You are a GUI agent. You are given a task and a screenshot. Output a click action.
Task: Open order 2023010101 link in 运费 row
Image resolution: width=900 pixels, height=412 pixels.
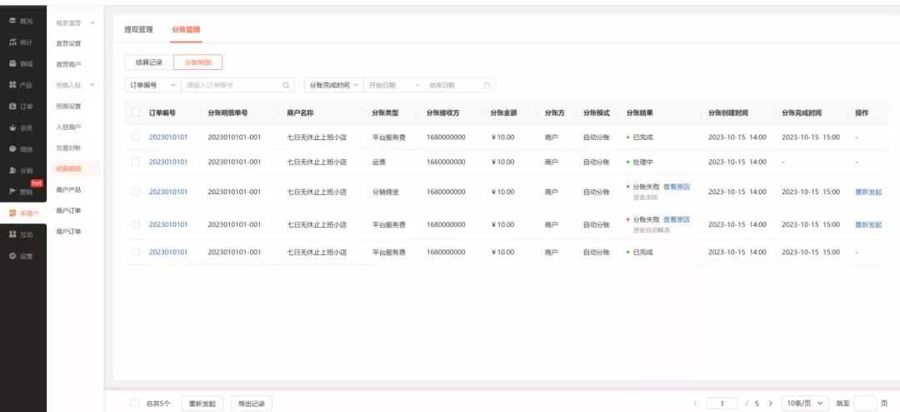click(x=168, y=162)
